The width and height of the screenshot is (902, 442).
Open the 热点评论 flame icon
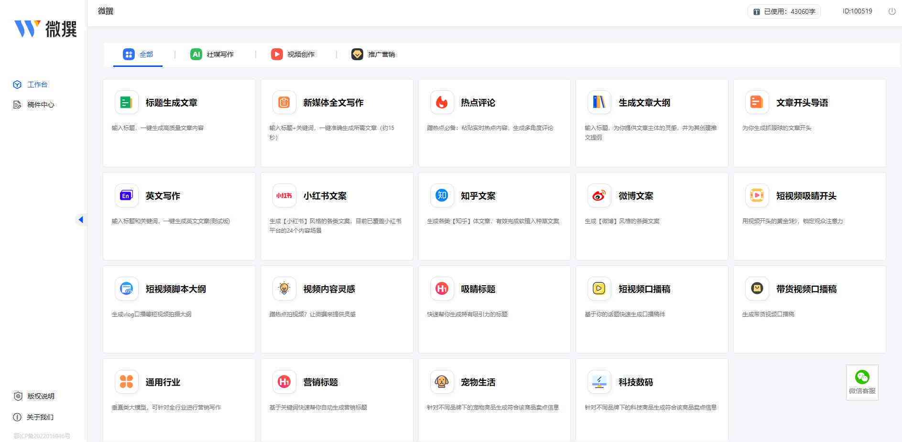441,102
